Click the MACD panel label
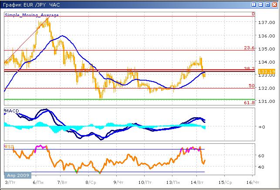 (x=12, y=112)
